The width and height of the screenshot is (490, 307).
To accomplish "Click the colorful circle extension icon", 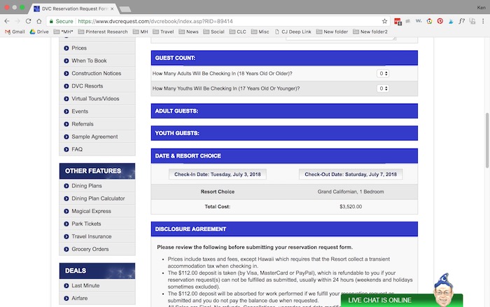I will point(429,21).
